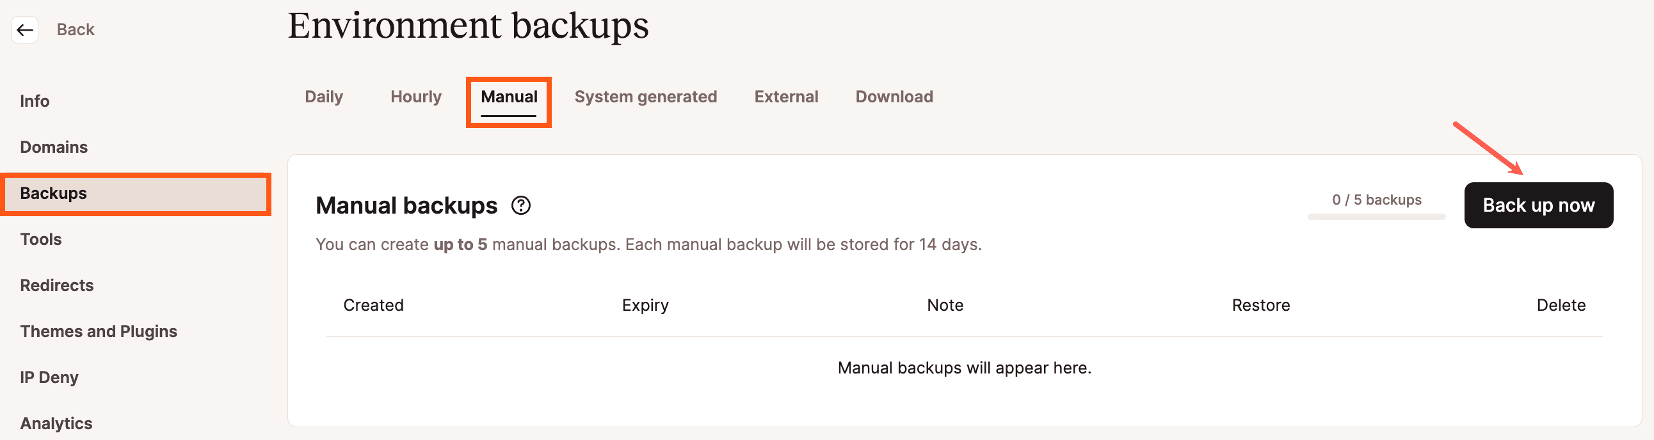Open the Download backups tab
The height and width of the screenshot is (440, 1654).
[x=894, y=97]
